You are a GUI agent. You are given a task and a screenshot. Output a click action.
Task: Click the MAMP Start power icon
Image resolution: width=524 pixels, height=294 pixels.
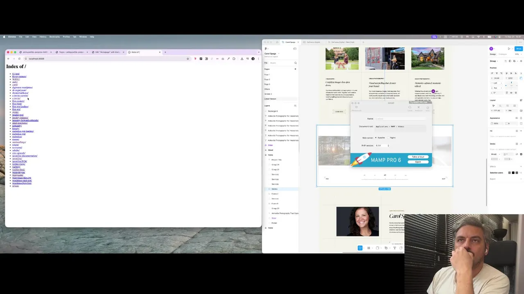click(427, 108)
